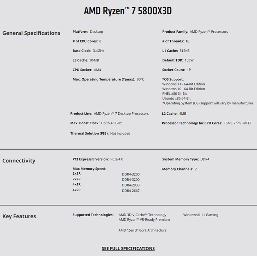The width and height of the screenshot is (257, 256).
Task: Click AMD Ryzen 7 Desktop Processors product line
Action: (x=121, y=114)
